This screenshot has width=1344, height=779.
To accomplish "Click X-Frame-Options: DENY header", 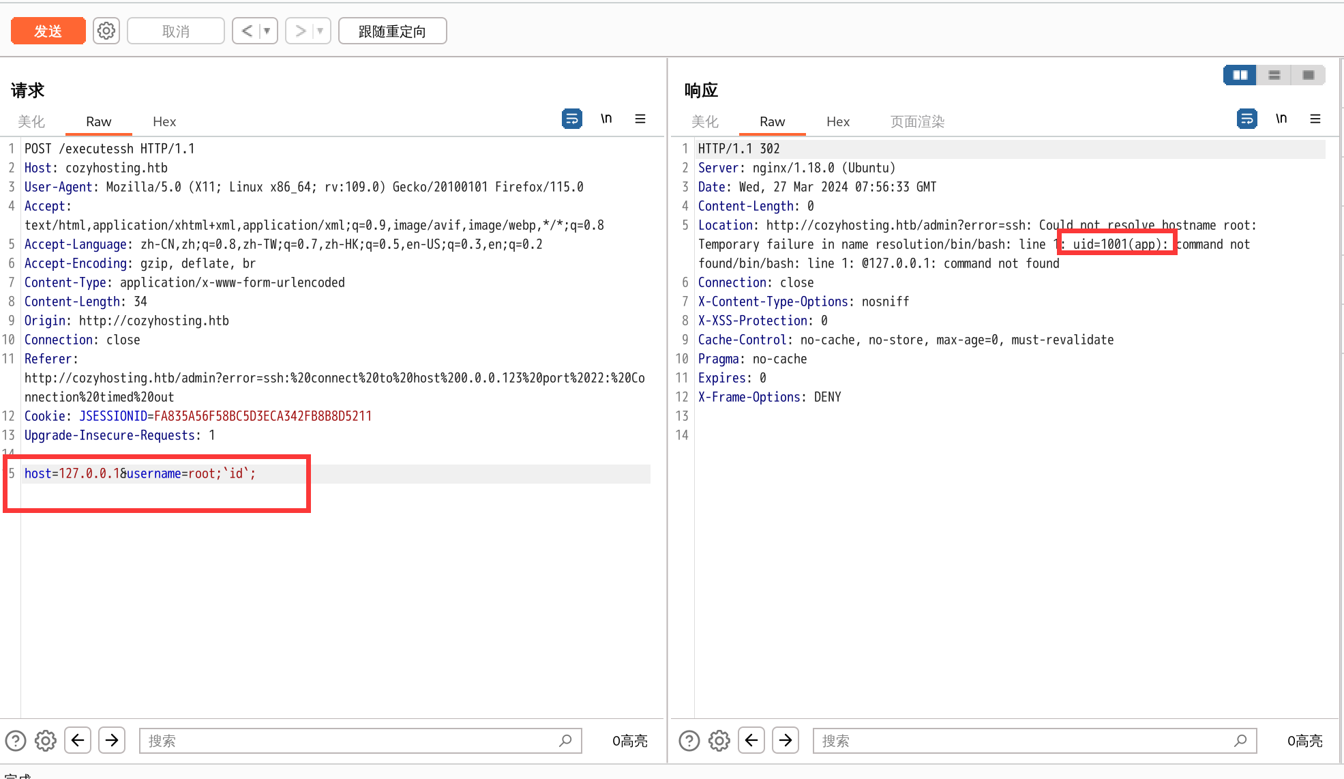I will [x=770, y=397].
